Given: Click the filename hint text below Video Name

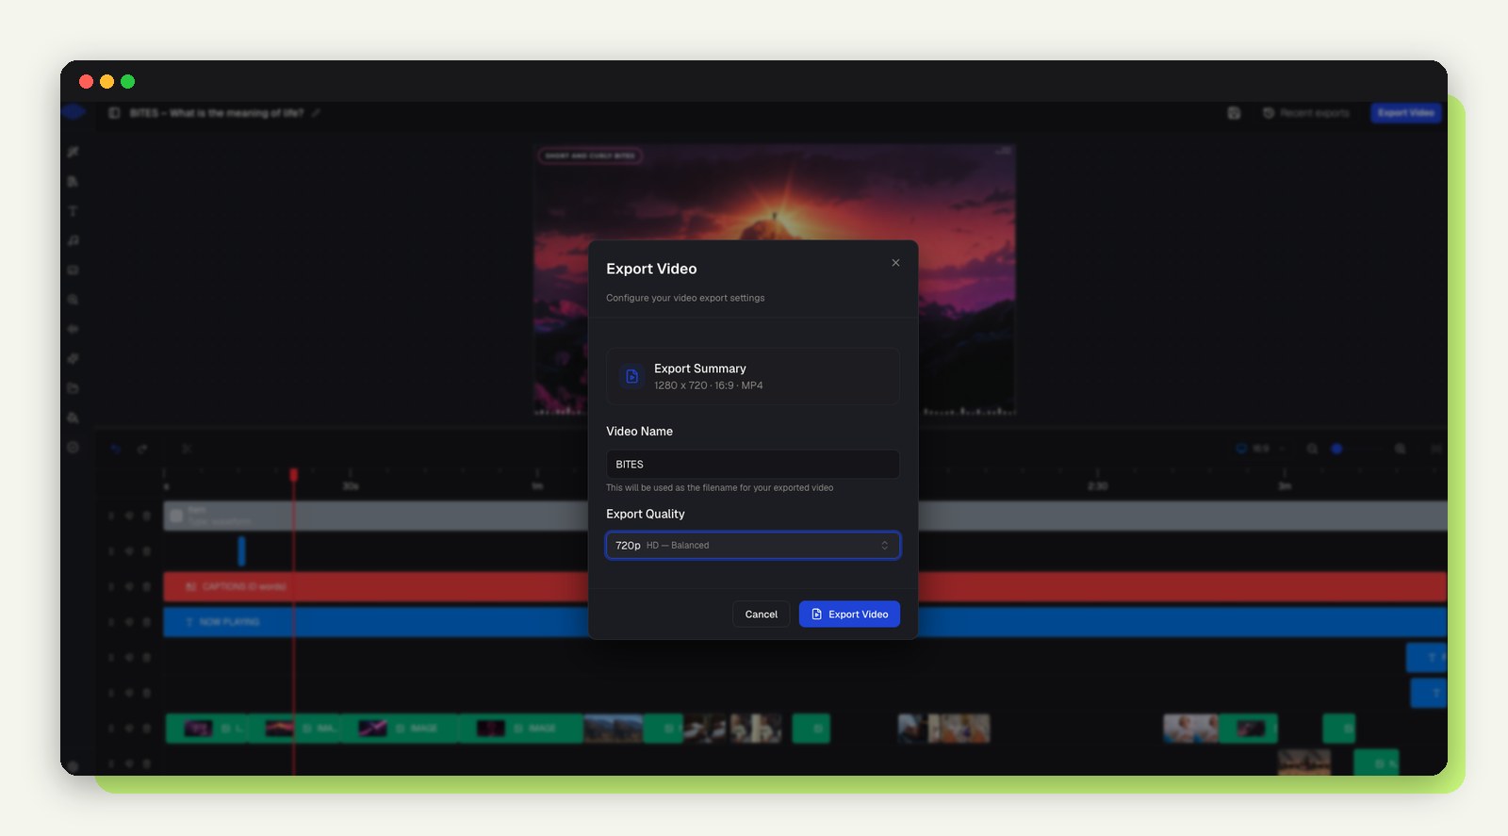Looking at the screenshot, I should [x=719, y=487].
